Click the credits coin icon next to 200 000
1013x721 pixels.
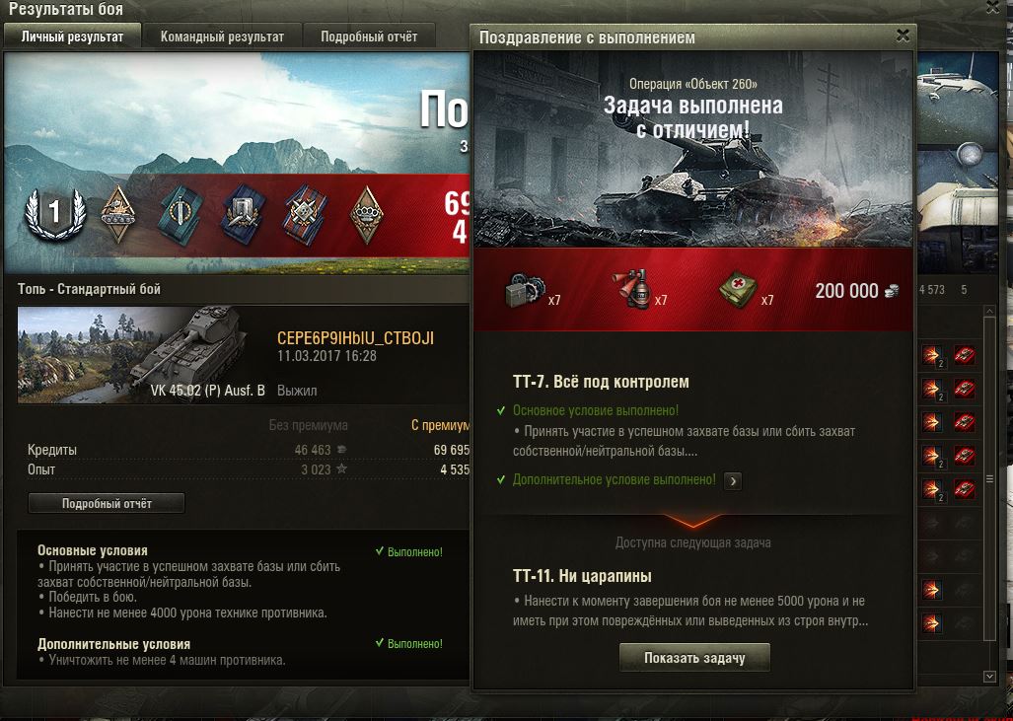891,291
